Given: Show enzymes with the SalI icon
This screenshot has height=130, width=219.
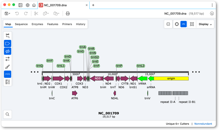Looking at the screenshot, I should (x=8, y=36).
